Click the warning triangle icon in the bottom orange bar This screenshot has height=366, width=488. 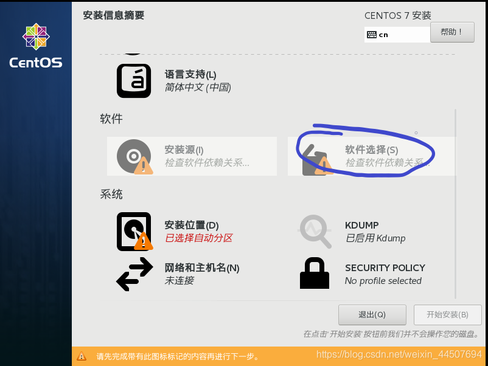pos(82,356)
